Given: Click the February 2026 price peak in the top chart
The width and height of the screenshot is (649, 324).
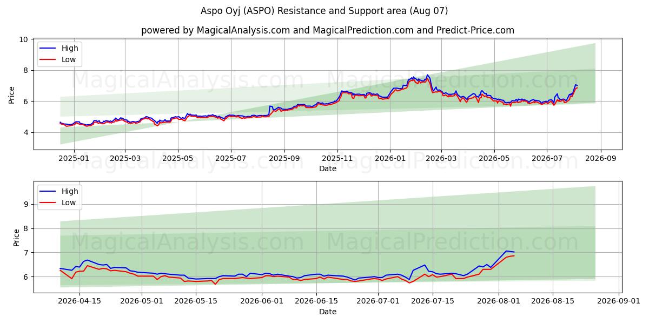Looking at the screenshot, I should click(x=427, y=75).
